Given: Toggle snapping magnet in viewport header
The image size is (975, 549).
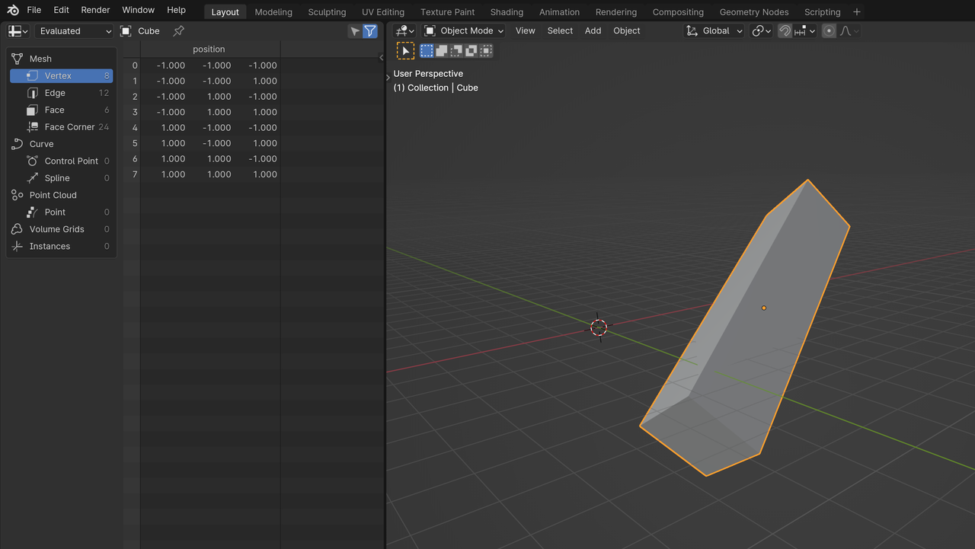Looking at the screenshot, I should click(785, 31).
